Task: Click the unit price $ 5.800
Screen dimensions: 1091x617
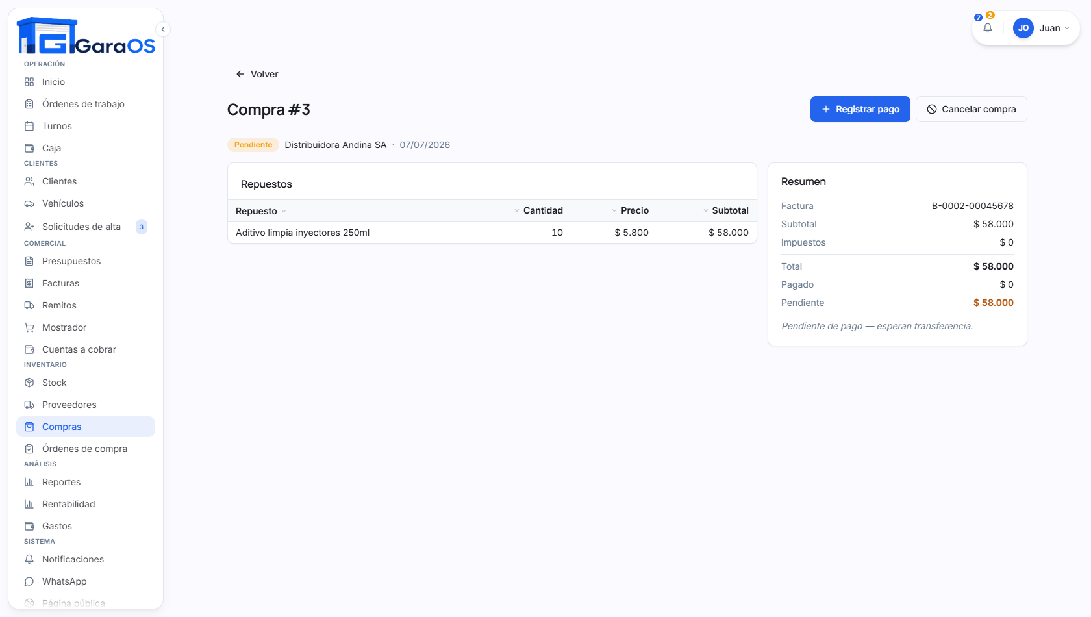Action: click(x=632, y=233)
